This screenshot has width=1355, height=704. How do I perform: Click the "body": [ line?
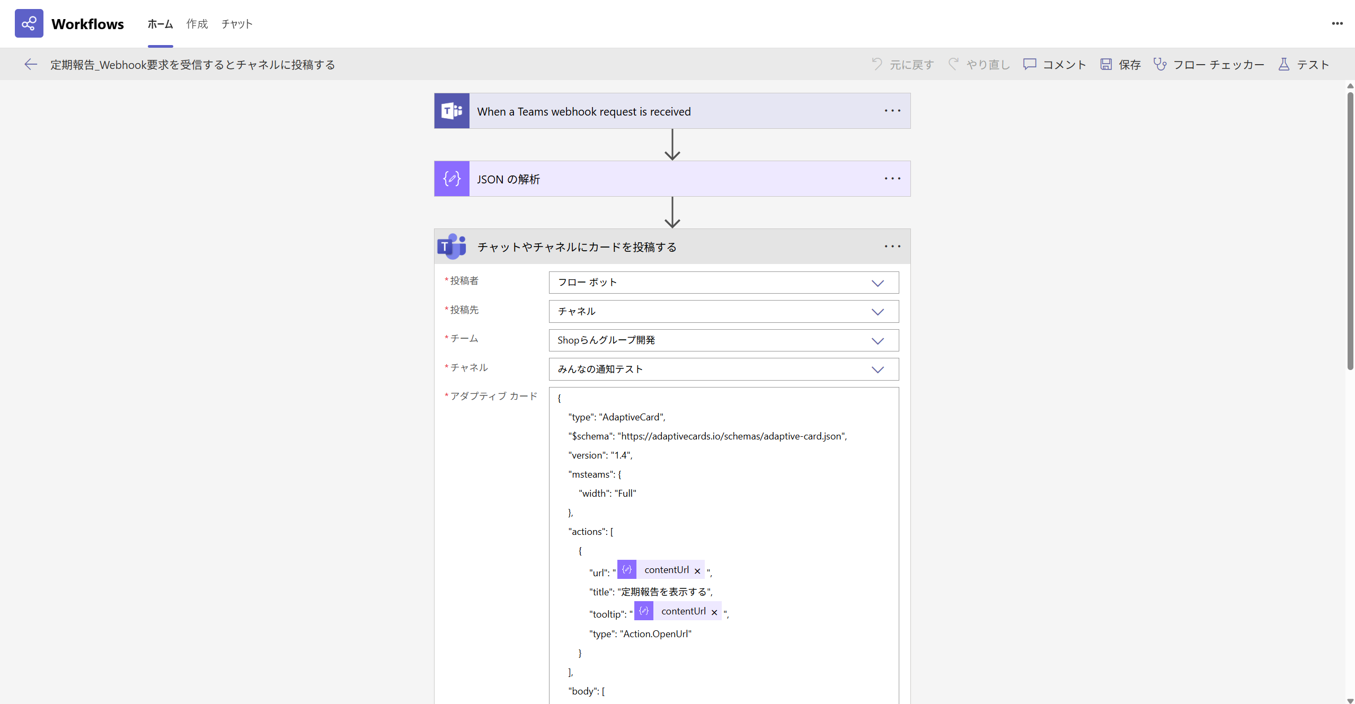click(x=586, y=691)
